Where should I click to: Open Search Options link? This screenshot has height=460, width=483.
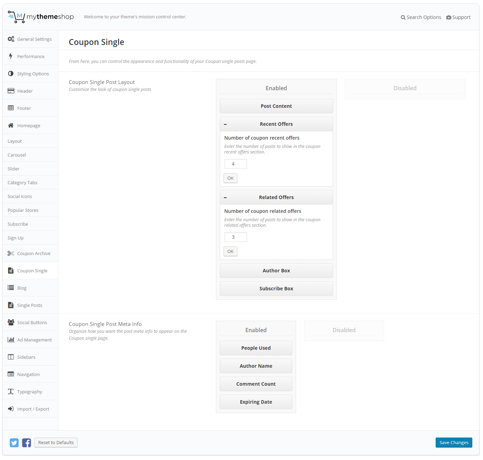[421, 17]
